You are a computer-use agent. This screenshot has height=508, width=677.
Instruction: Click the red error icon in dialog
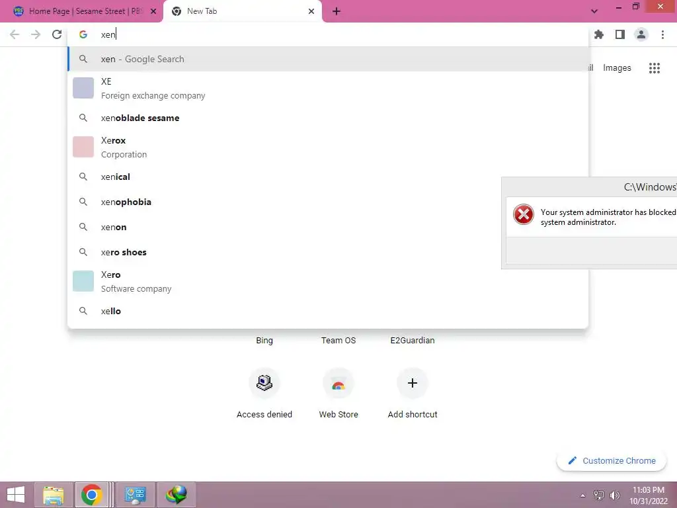coord(524,214)
